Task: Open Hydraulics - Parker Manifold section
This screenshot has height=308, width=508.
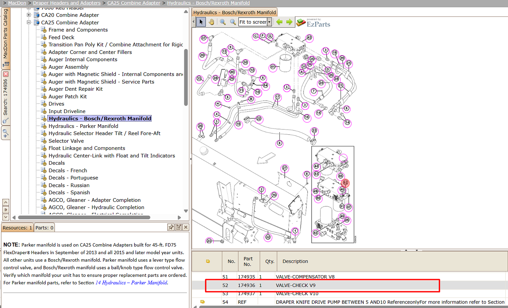Action: [x=83, y=126]
